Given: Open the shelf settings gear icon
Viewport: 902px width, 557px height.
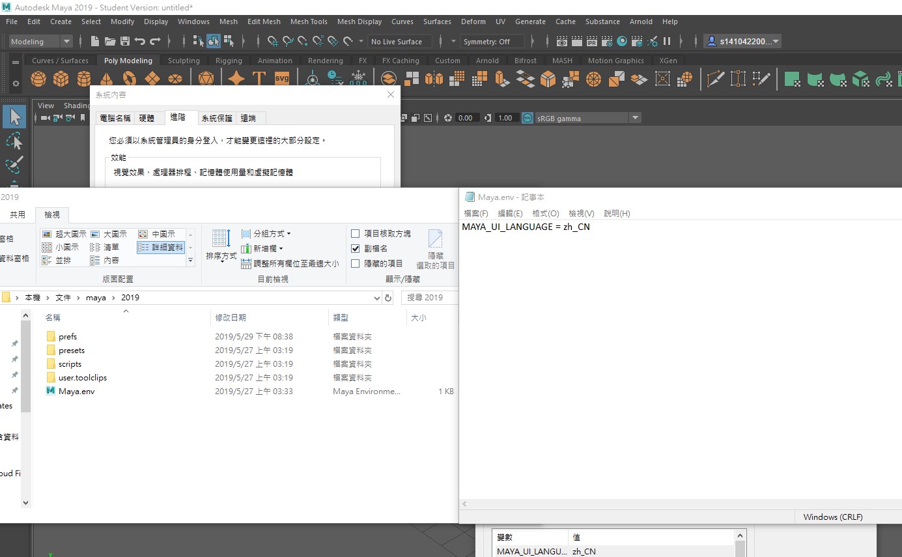Looking at the screenshot, I should pyautogui.click(x=16, y=83).
